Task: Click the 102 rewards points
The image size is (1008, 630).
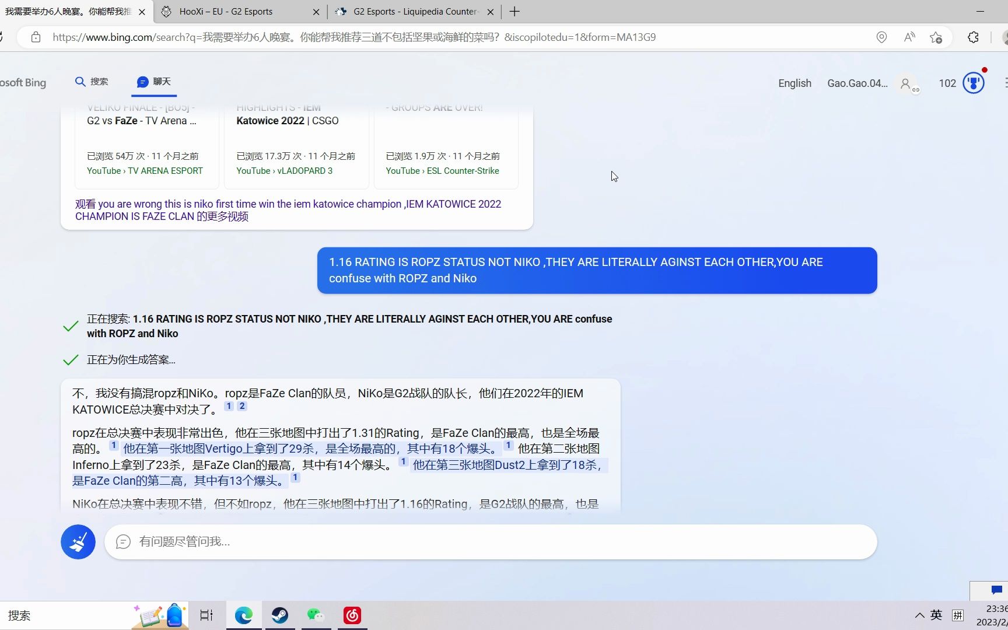Action: [947, 83]
